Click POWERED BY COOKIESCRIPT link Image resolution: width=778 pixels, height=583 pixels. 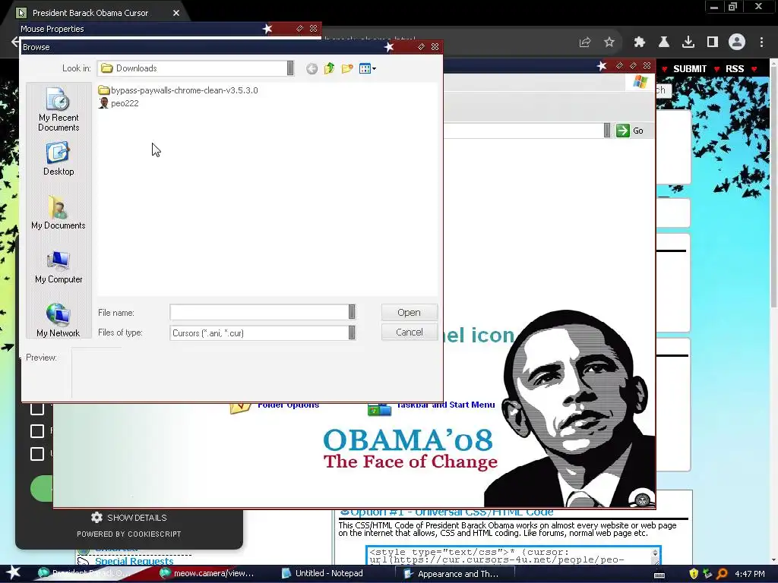point(129,534)
